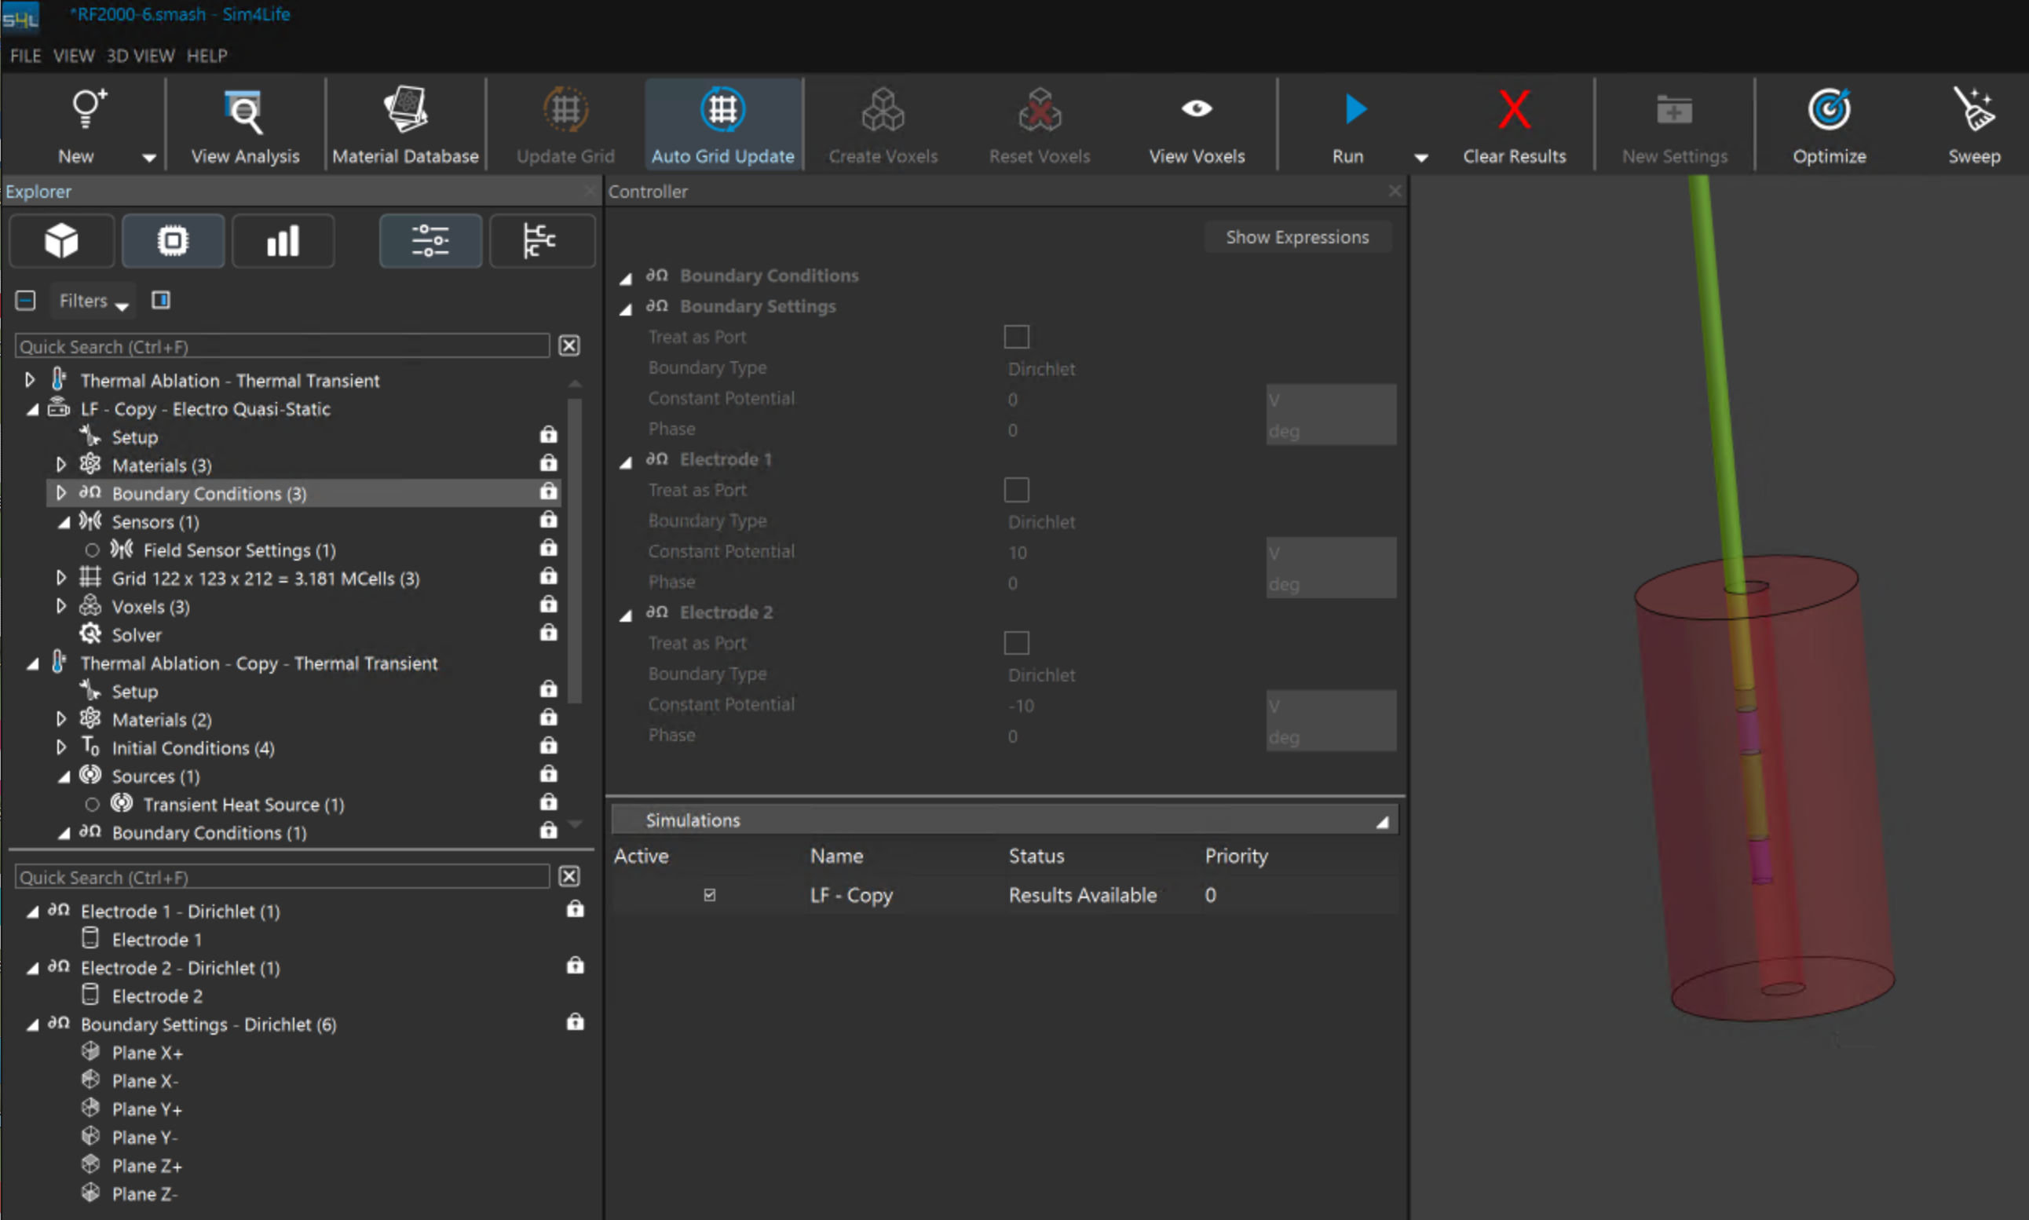Toggle View Voxels eye icon

tap(1196, 108)
